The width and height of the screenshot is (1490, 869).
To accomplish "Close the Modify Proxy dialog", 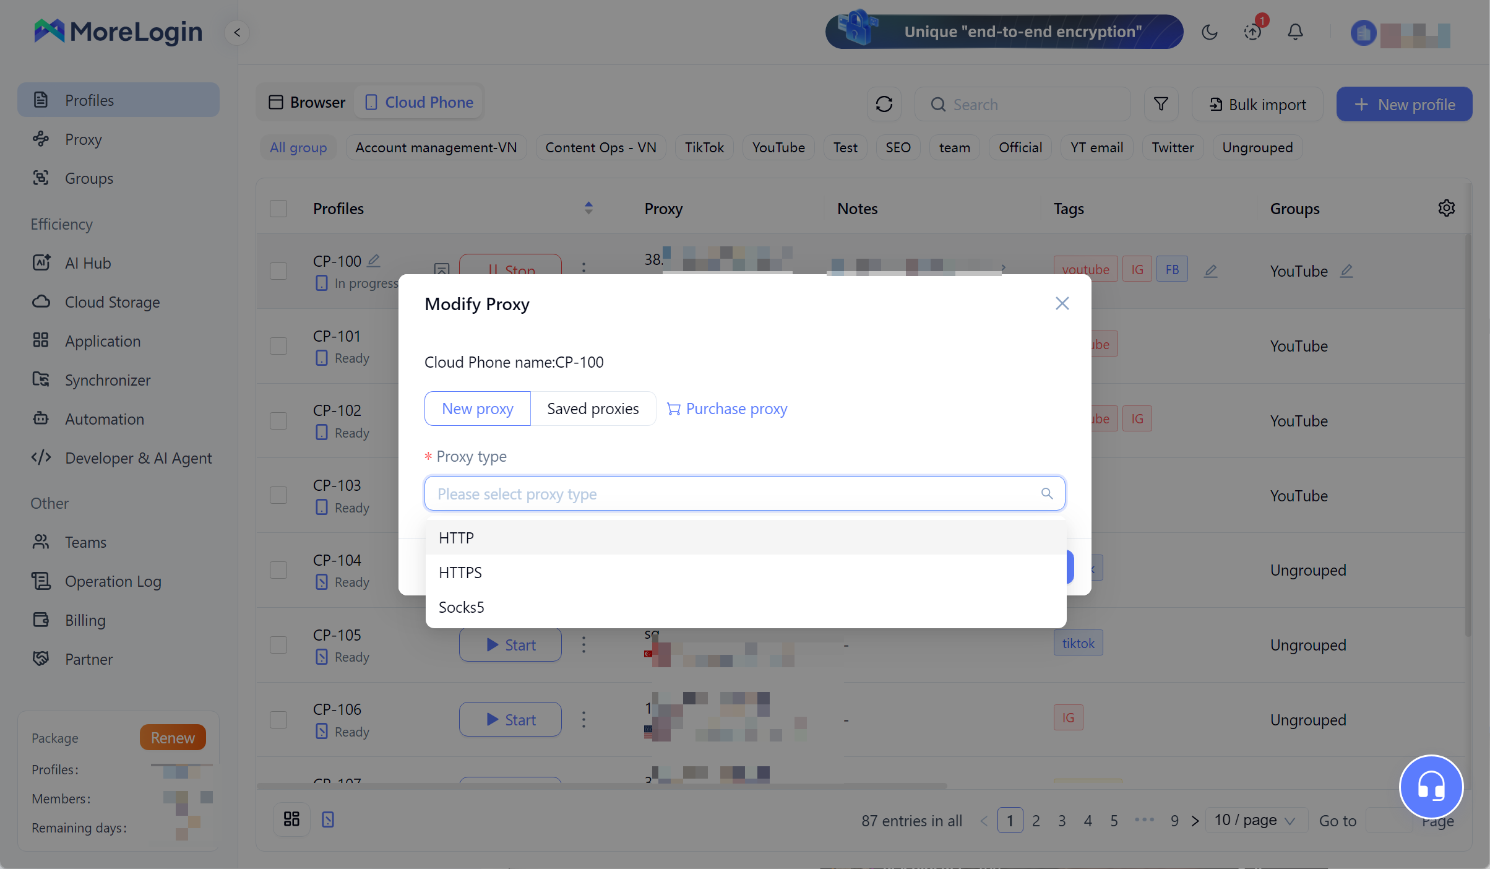I will pos(1062,303).
